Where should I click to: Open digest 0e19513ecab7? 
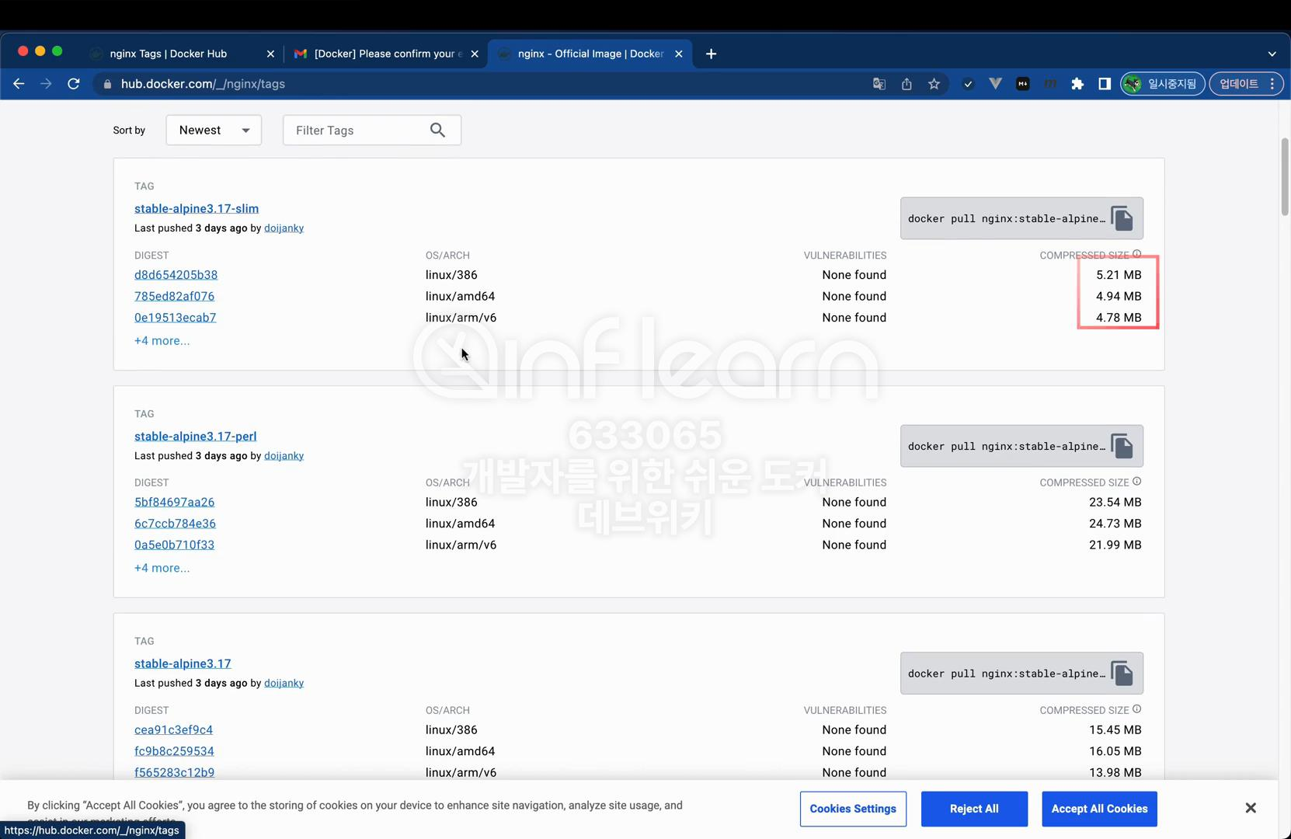[x=175, y=318]
